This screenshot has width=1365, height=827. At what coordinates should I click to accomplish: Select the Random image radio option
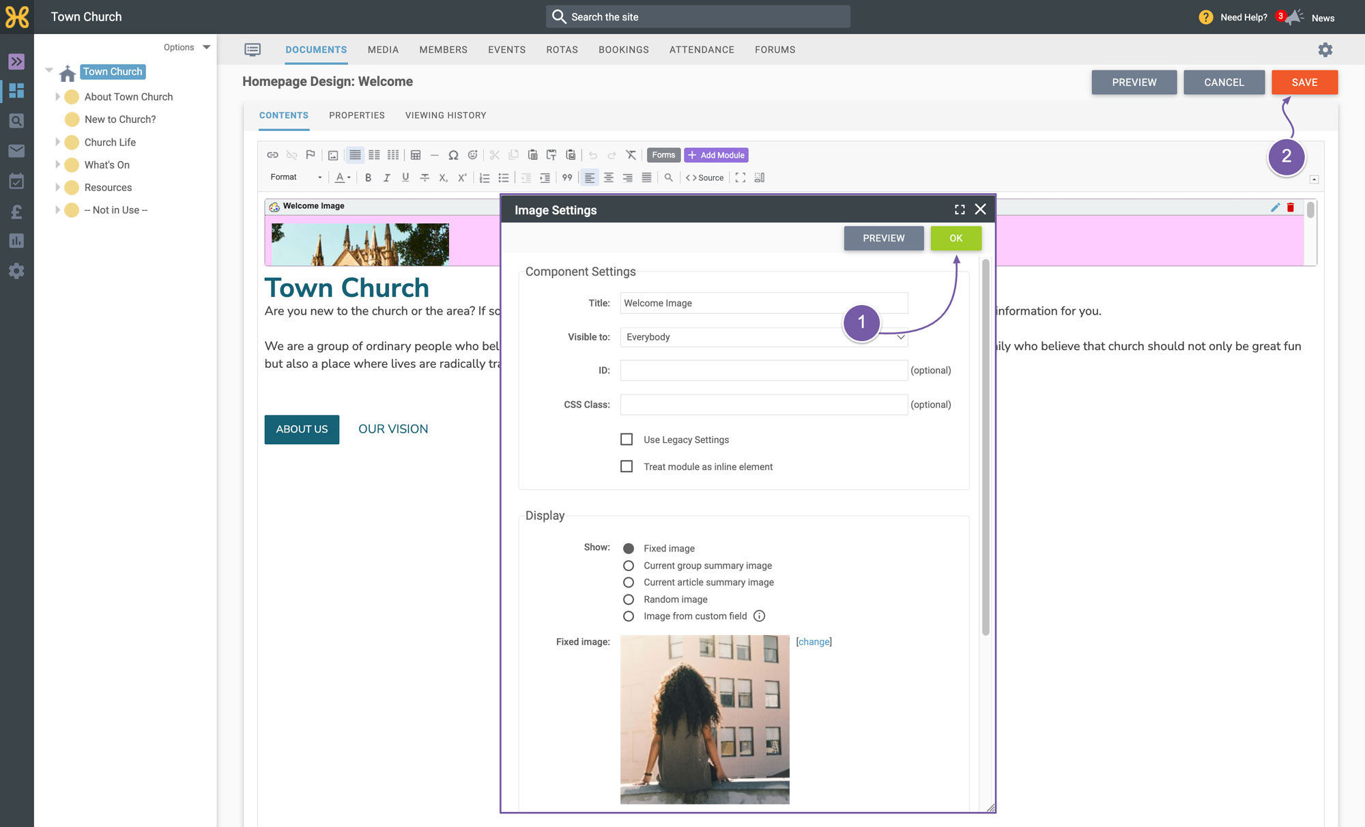tap(629, 599)
